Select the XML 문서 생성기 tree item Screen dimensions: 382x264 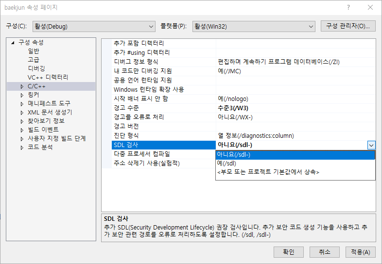click(x=50, y=112)
